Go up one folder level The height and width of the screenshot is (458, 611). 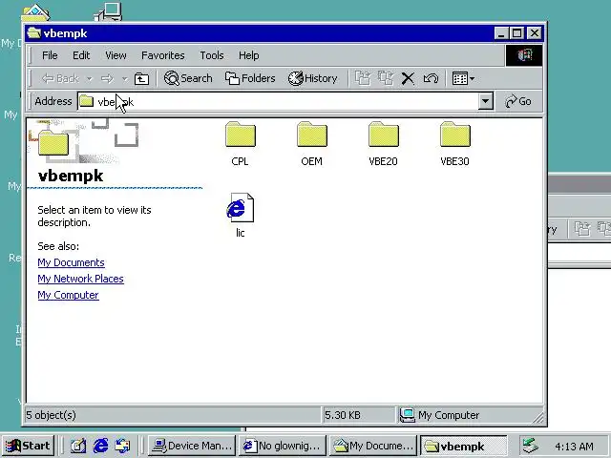[141, 78]
